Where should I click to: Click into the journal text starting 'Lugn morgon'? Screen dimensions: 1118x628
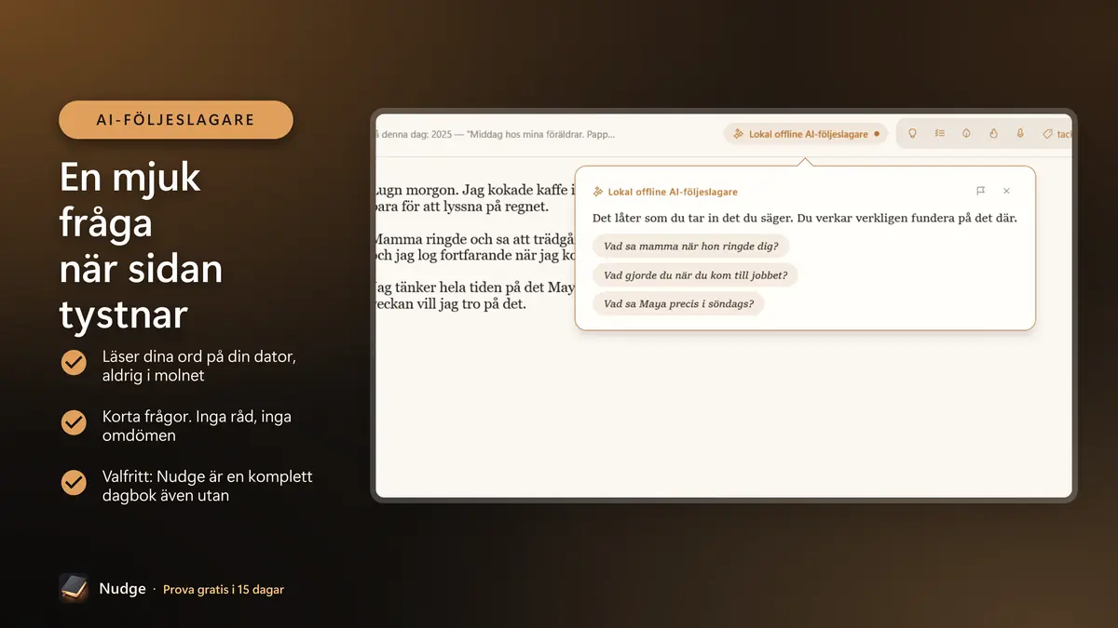(475, 198)
